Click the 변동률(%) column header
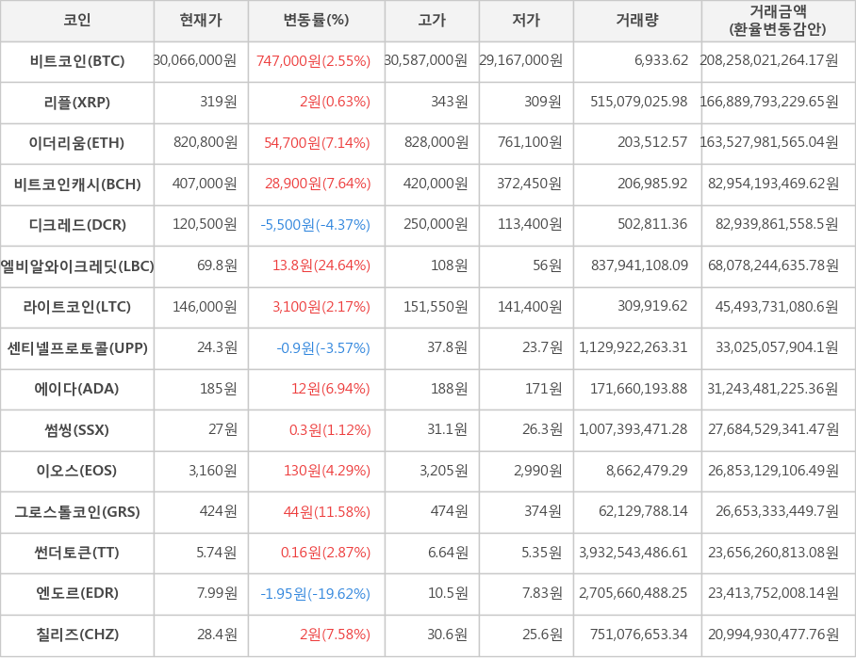 [316, 21]
